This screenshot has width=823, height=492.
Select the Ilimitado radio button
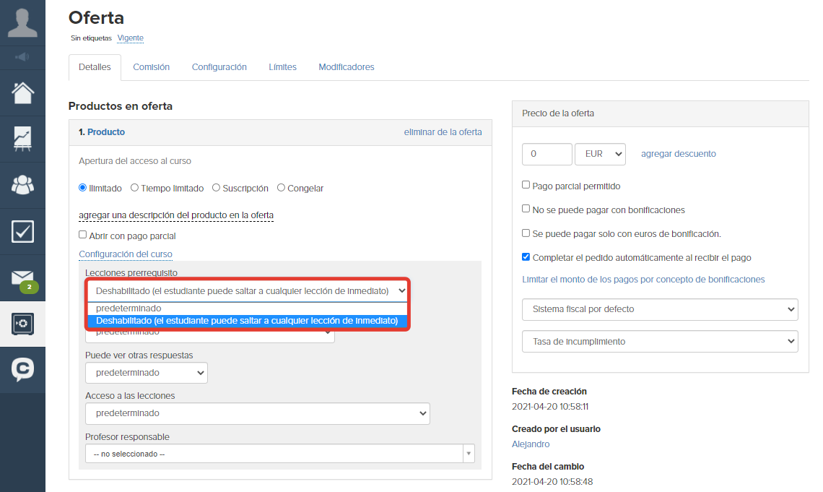pos(82,187)
